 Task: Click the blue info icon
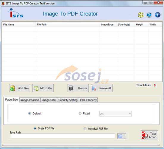point(157,15)
